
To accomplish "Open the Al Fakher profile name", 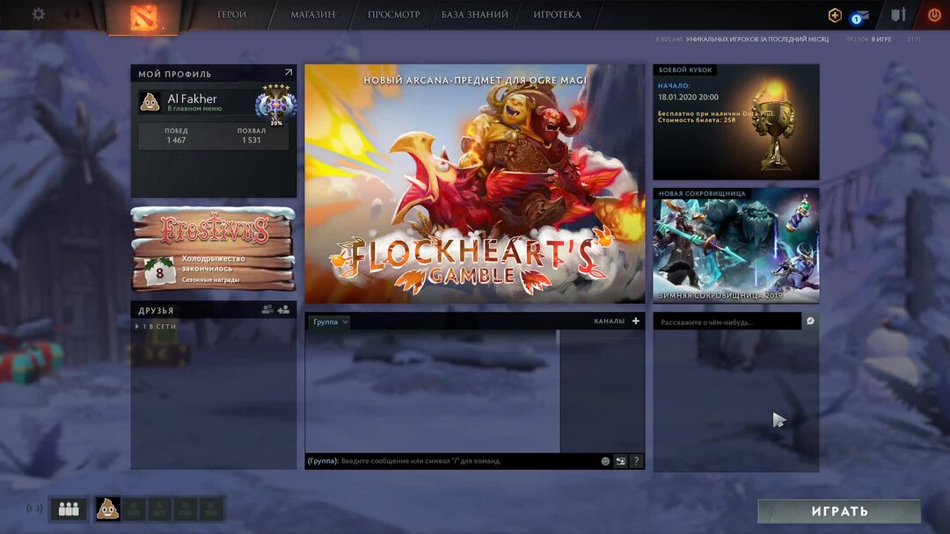I will point(192,98).
